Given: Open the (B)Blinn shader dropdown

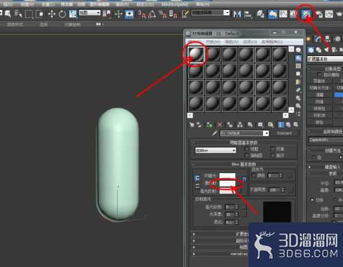Looking at the screenshot, I should [215, 151].
